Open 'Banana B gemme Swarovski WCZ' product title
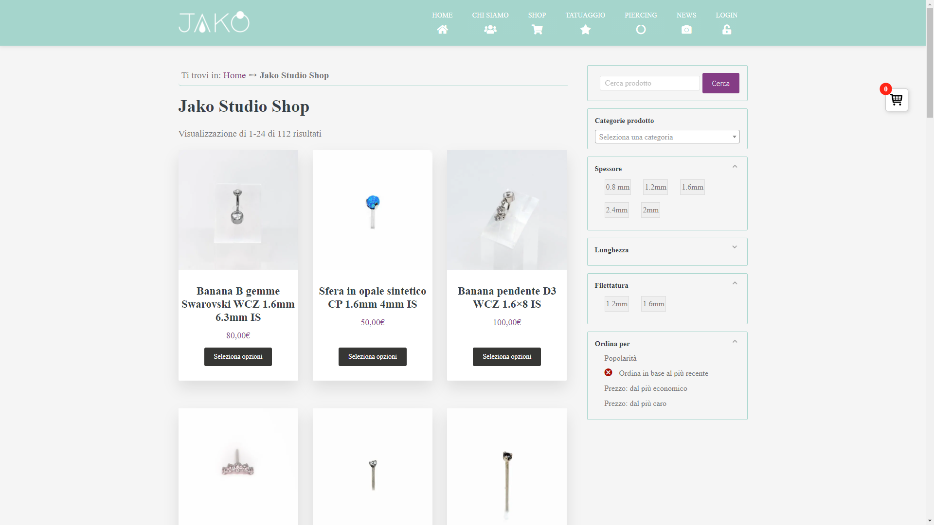The image size is (934, 525). click(x=238, y=304)
